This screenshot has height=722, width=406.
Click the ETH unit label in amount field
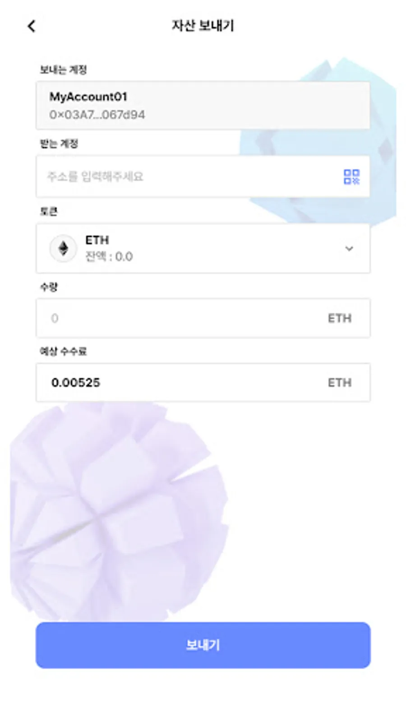339,318
